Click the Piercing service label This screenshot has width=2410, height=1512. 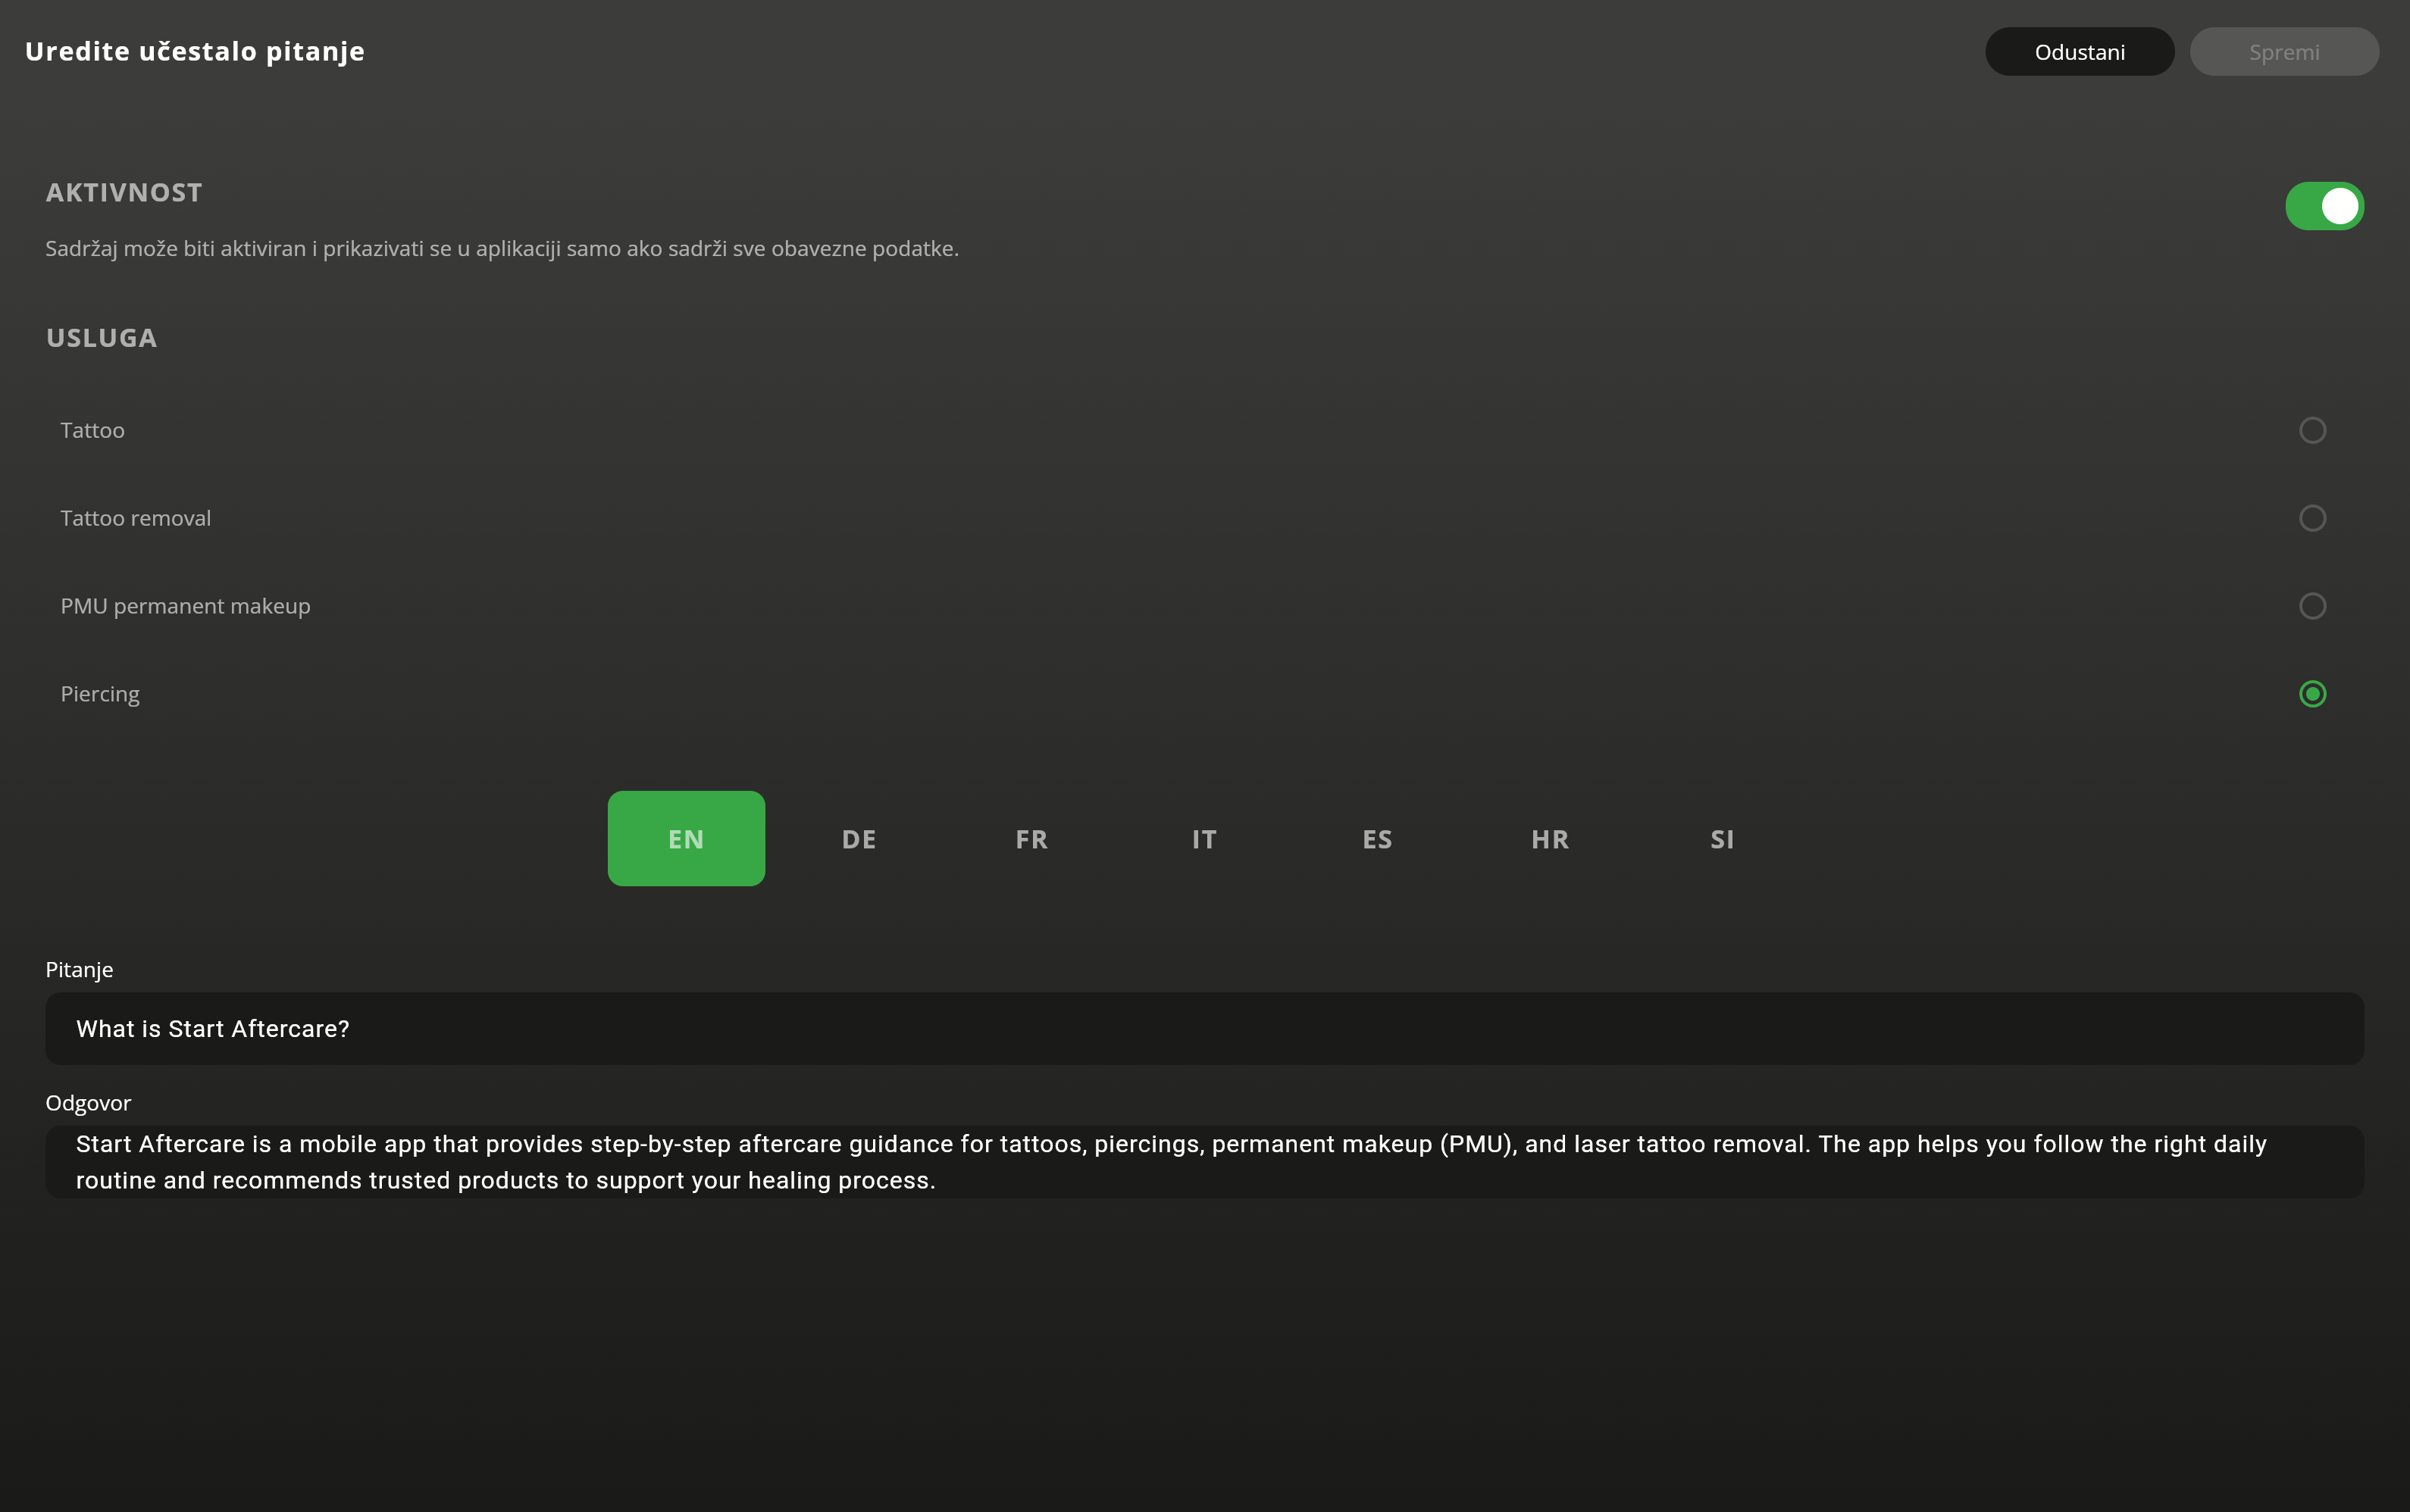click(x=100, y=695)
